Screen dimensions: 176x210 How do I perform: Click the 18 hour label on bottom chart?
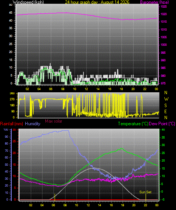(x=122, y=205)
